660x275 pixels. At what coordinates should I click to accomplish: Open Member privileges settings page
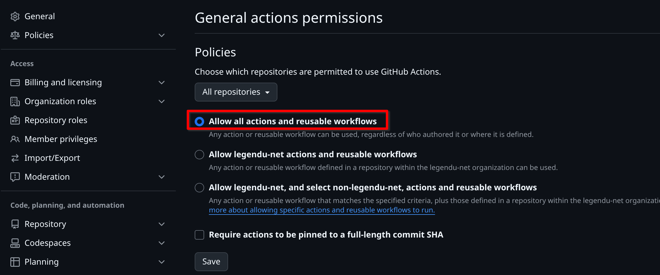(61, 139)
